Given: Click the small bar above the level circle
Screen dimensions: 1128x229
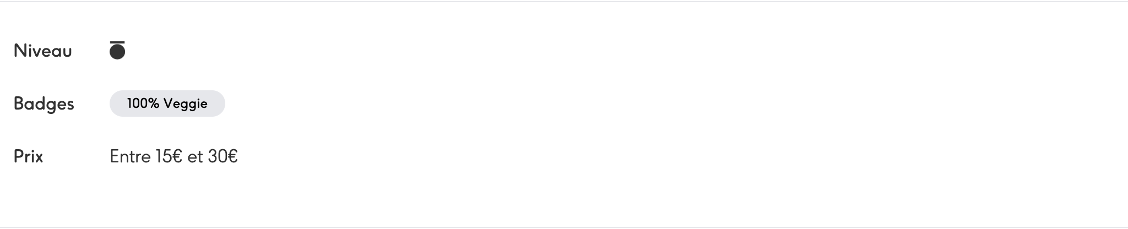Looking at the screenshot, I should tap(117, 41).
